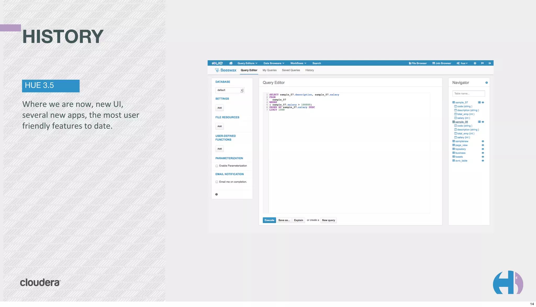Open the Job Browser from the navbar

click(442, 63)
